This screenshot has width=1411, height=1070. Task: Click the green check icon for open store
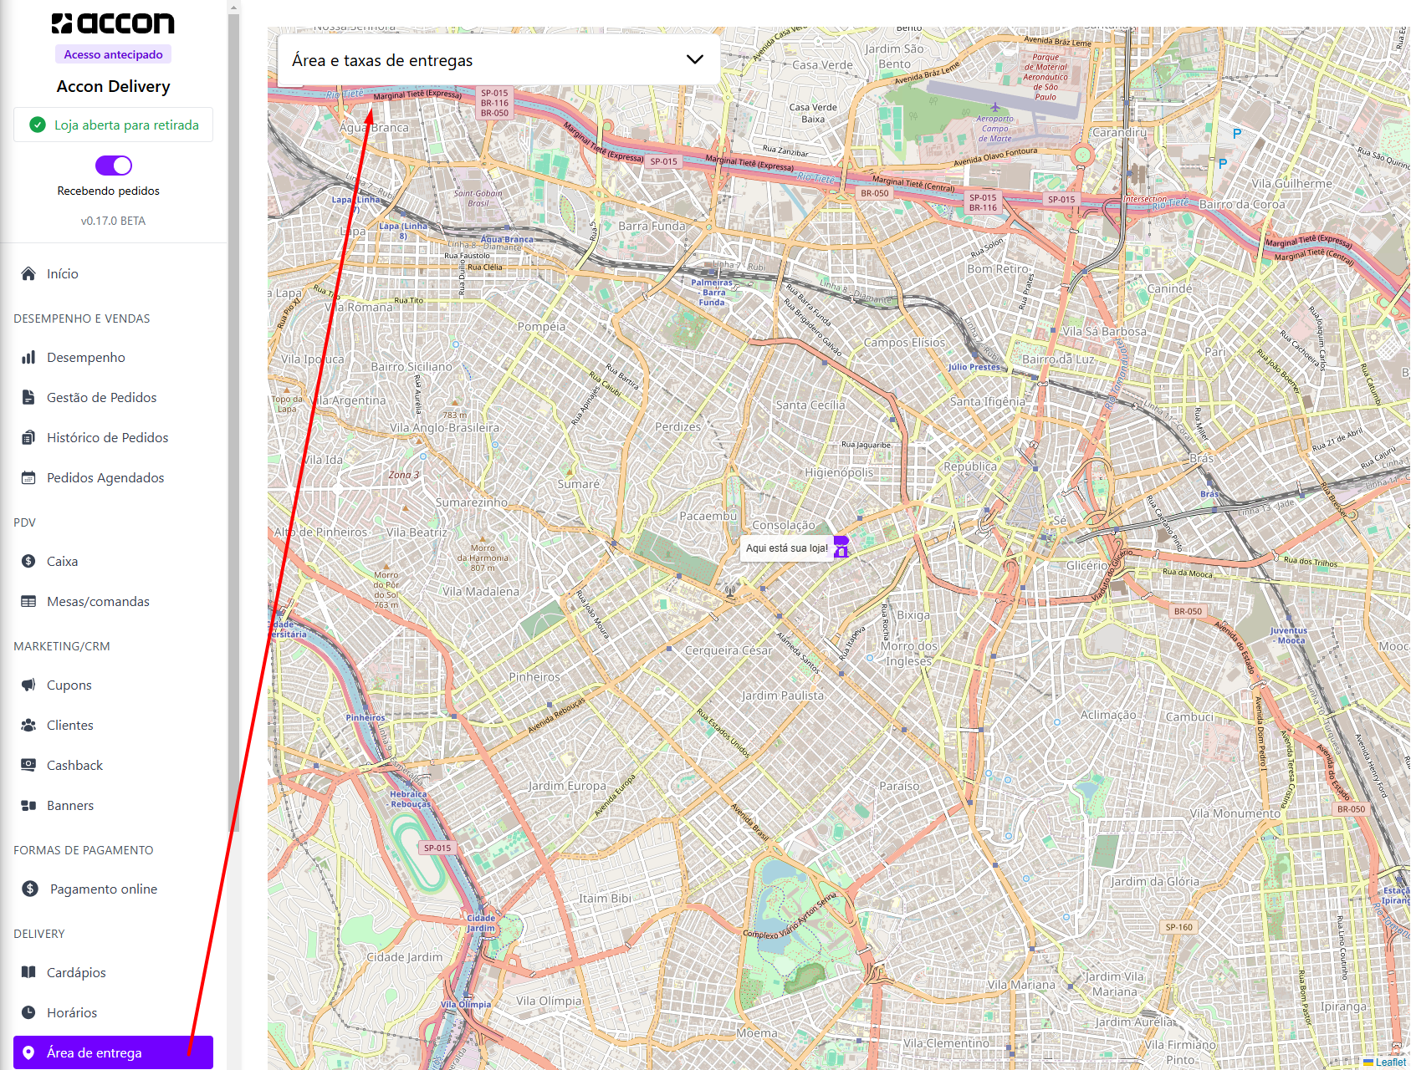(x=37, y=125)
